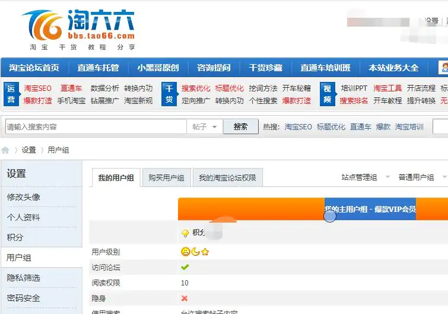Open 修改头像 in settings sidebar
Viewport: 448px width, 314px height.
(x=23, y=197)
